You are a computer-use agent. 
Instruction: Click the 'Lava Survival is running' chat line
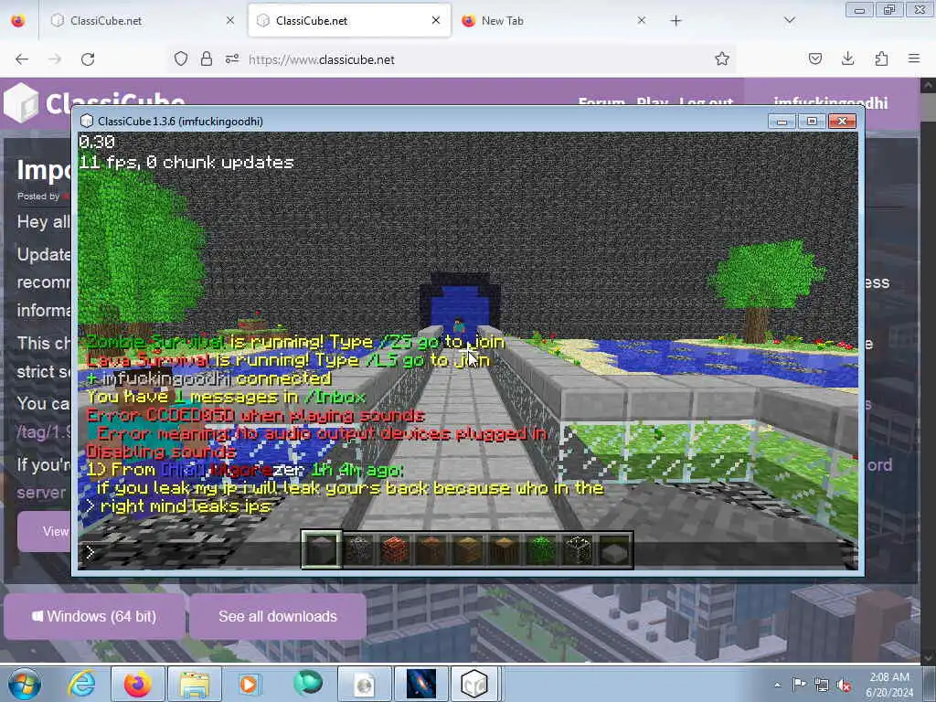[x=288, y=360]
